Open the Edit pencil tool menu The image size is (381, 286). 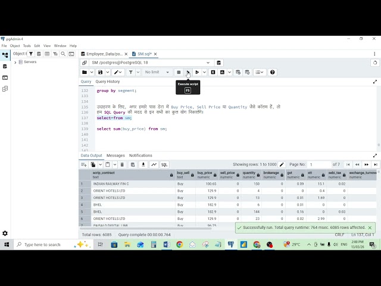(118, 72)
